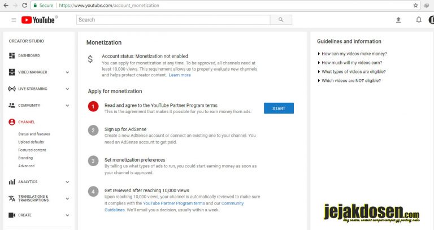Focus the YouTube Search field

point(173,20)
